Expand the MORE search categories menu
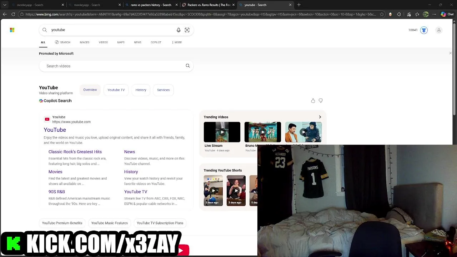 click(x=177, y=42)
